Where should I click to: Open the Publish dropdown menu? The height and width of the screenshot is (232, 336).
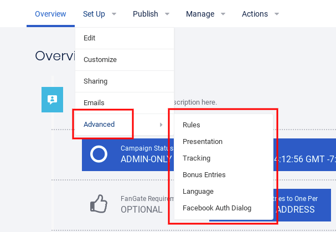151,14
